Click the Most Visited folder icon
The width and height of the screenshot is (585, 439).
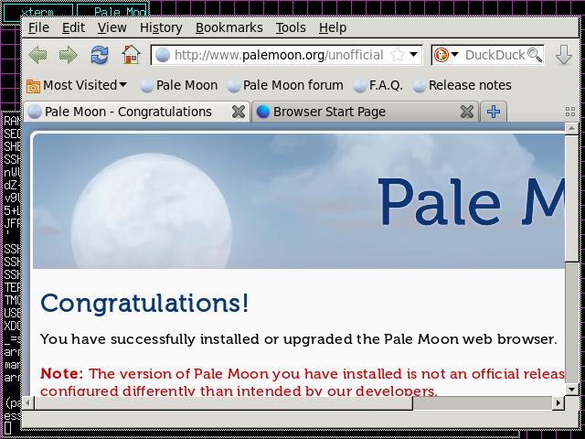point(33,86)
